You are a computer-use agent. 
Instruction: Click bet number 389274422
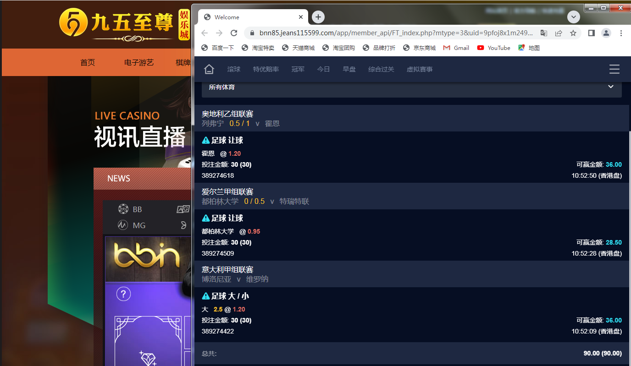218,331
